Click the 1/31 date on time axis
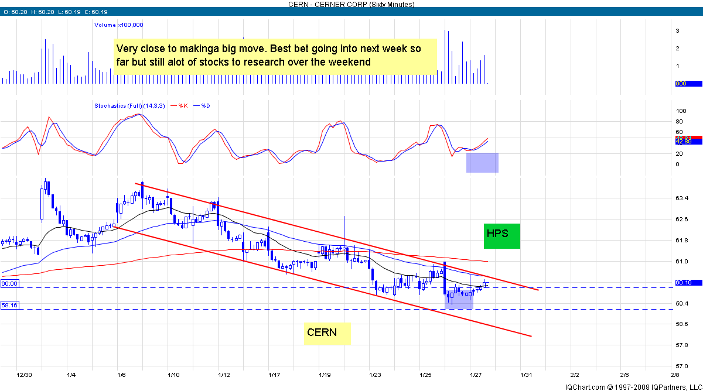Viewport: 703px width, 391px height. [526, 374]
